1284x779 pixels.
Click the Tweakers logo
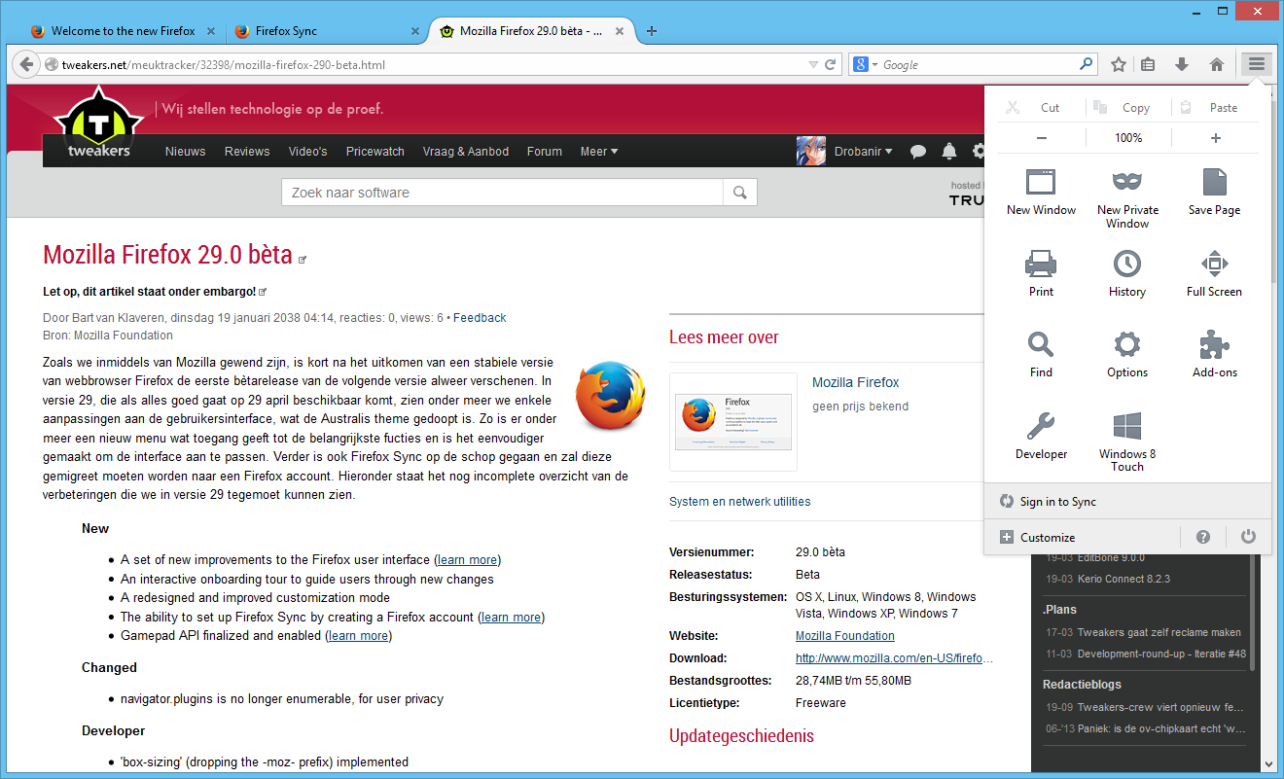(98, 124)
